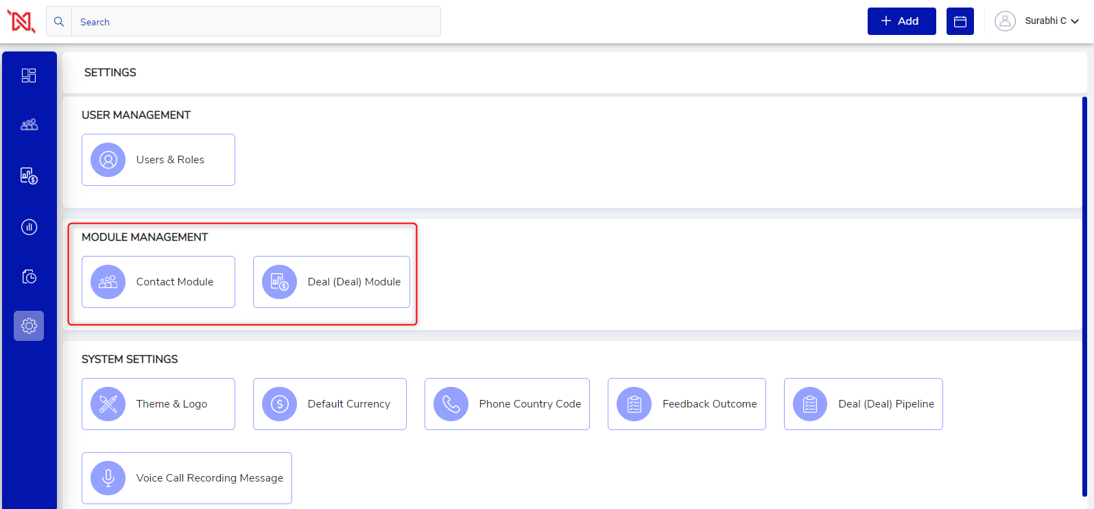This screenshot has width=1094, height=509.
Task: Open the activity clock icon in the sidebar
Action: [29, 276]
